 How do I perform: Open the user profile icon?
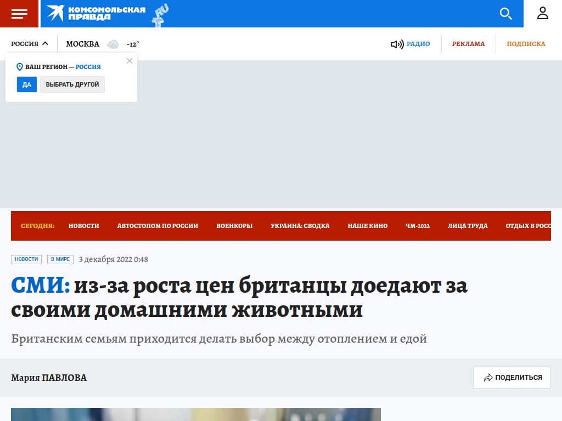(x=542, y=14)
